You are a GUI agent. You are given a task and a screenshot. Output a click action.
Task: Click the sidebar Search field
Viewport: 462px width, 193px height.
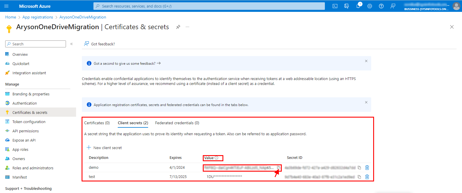[36, 44]
